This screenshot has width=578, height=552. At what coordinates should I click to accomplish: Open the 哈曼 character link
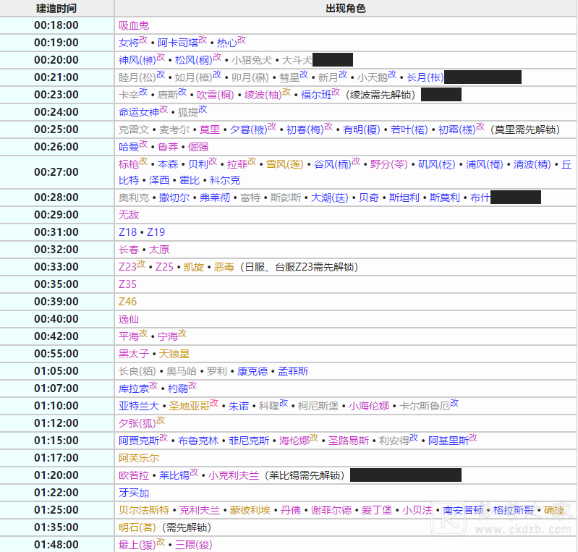129,147
